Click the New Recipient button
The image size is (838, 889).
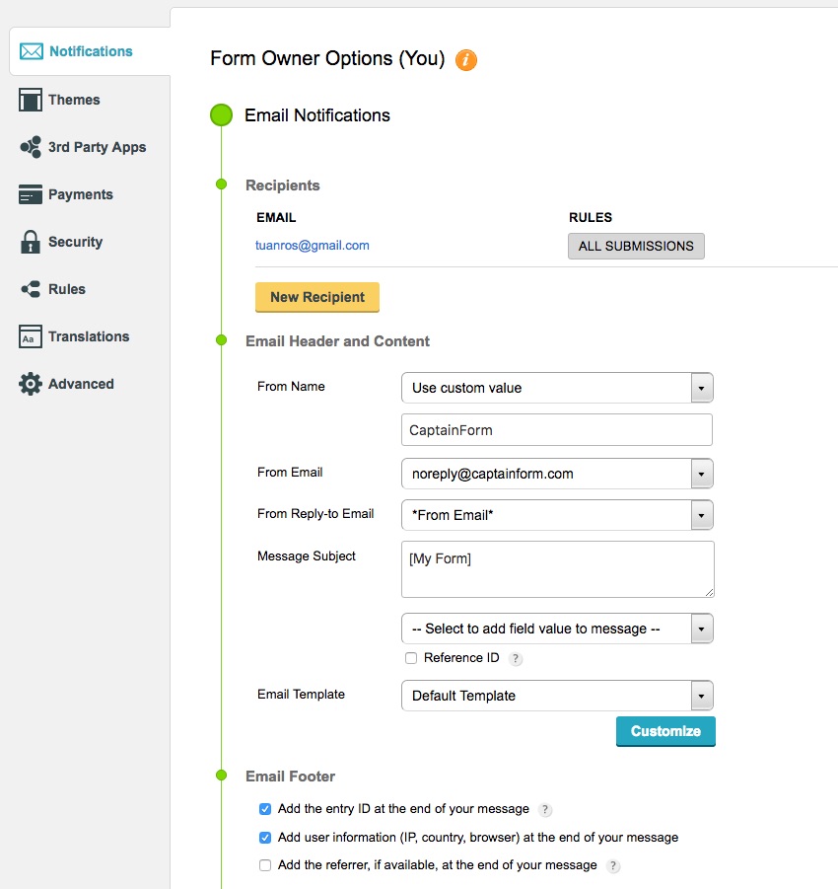[317, 297]
